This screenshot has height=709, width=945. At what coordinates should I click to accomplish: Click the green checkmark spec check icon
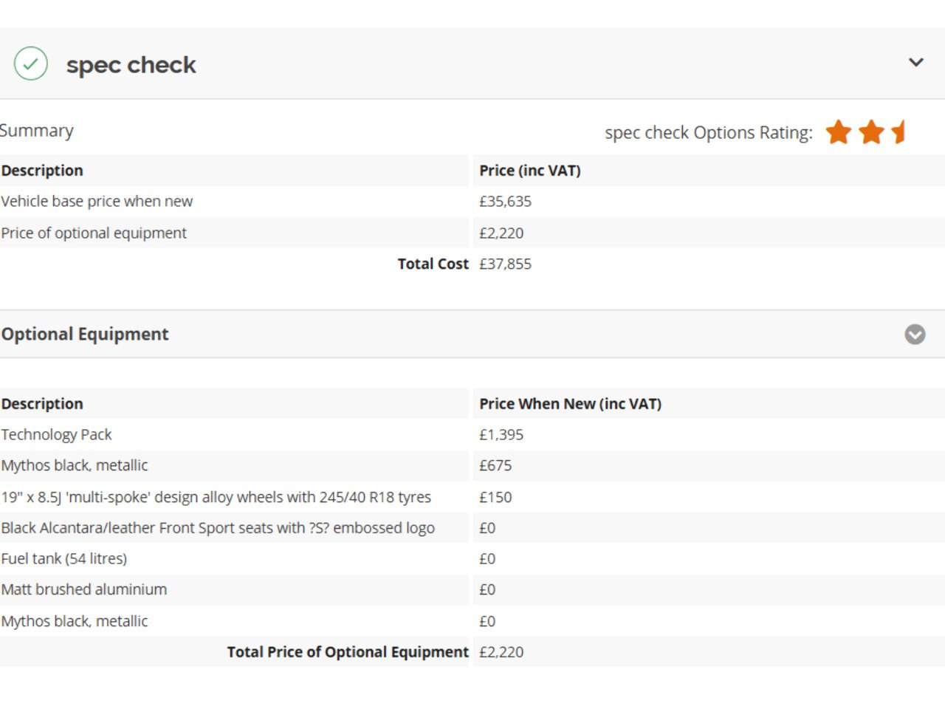[x=31, y=64]
